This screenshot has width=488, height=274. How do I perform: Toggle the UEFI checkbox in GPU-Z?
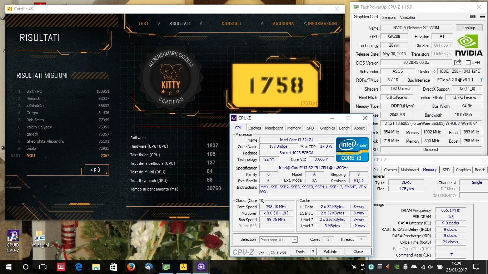468,63
